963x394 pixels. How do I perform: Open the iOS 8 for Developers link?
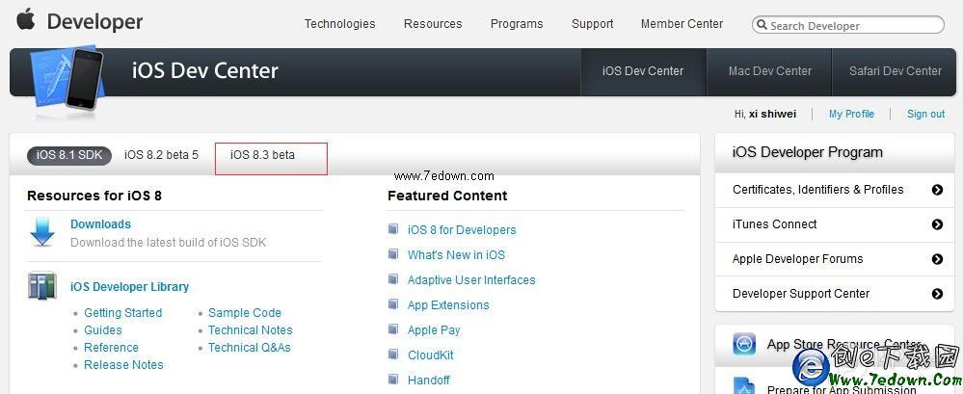pyautogui.click(x=462, y=230)
